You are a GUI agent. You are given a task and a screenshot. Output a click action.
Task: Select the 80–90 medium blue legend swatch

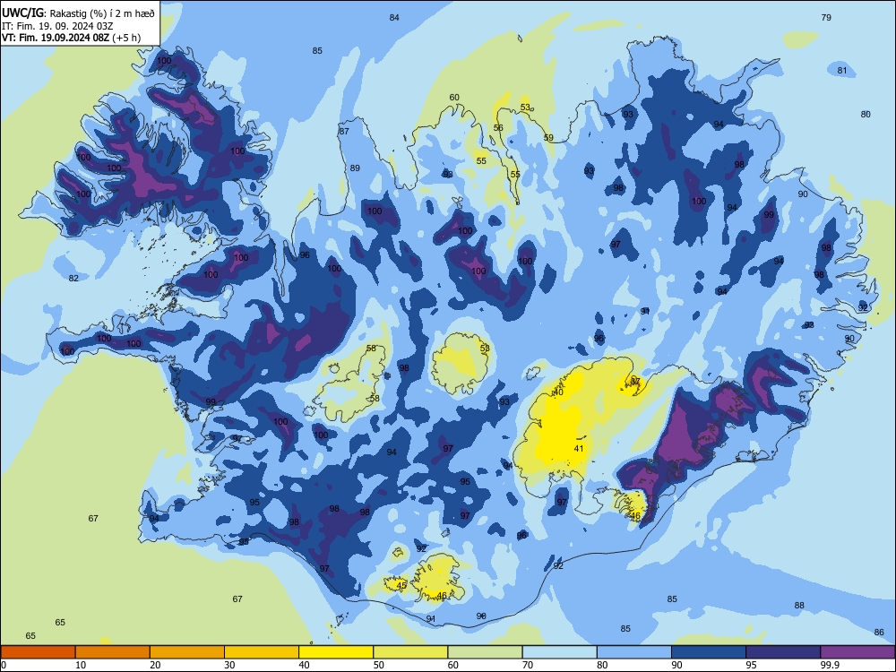(634, 652)
